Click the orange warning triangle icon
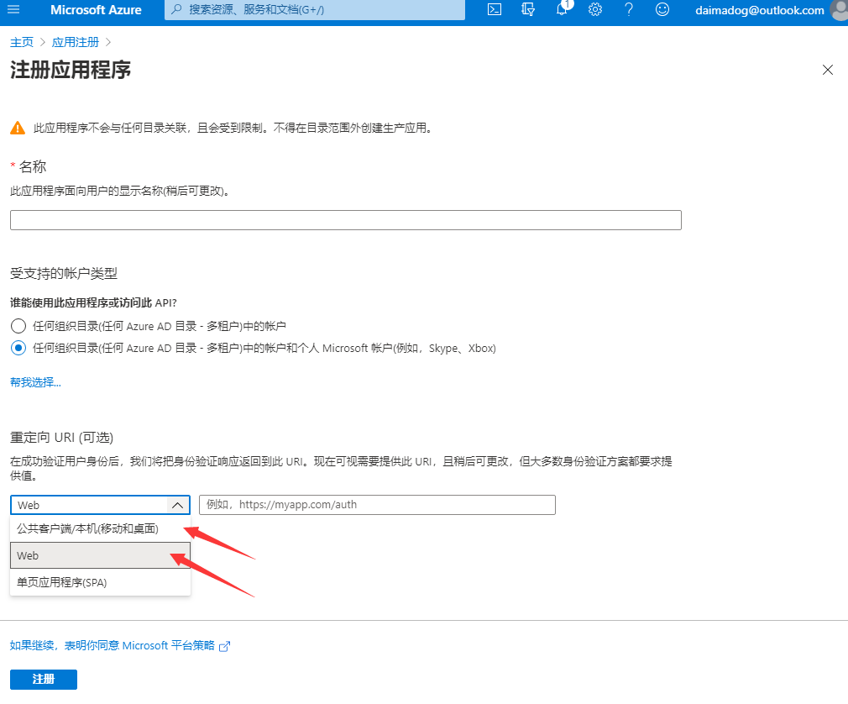848x704 pixels. [x=18, y=129]
